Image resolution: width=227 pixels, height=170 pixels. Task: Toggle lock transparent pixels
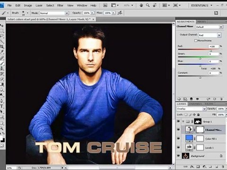pyautogui.click(x=186, y=115)
